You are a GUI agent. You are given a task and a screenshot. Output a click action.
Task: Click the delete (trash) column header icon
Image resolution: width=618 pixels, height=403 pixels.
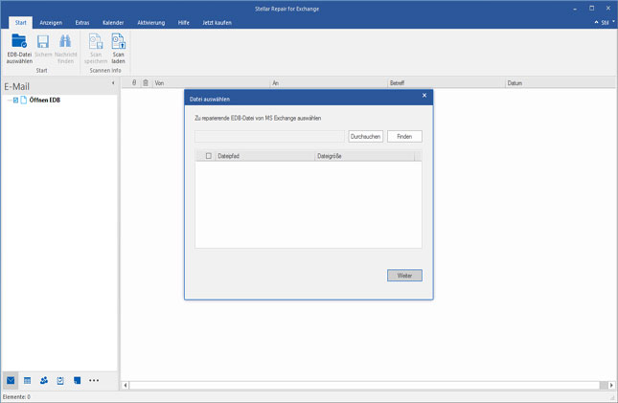click(x=146, y=83)
